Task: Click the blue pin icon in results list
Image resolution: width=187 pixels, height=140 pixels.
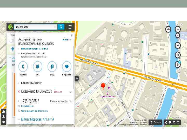Action: click(x=12, y=49)
